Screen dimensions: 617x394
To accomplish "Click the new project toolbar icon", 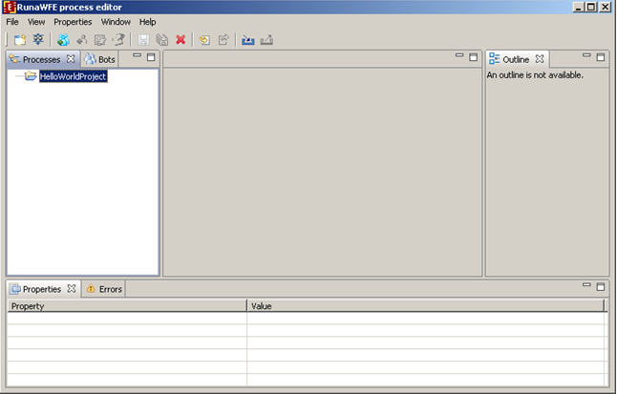I will coord(19,40).
